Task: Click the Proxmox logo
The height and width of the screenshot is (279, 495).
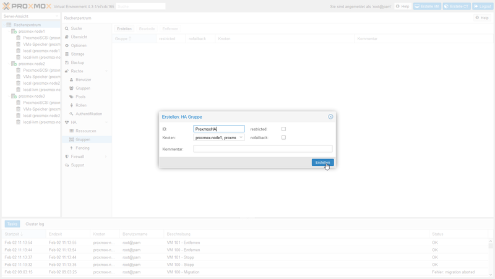Action: (x=27, y=6)
